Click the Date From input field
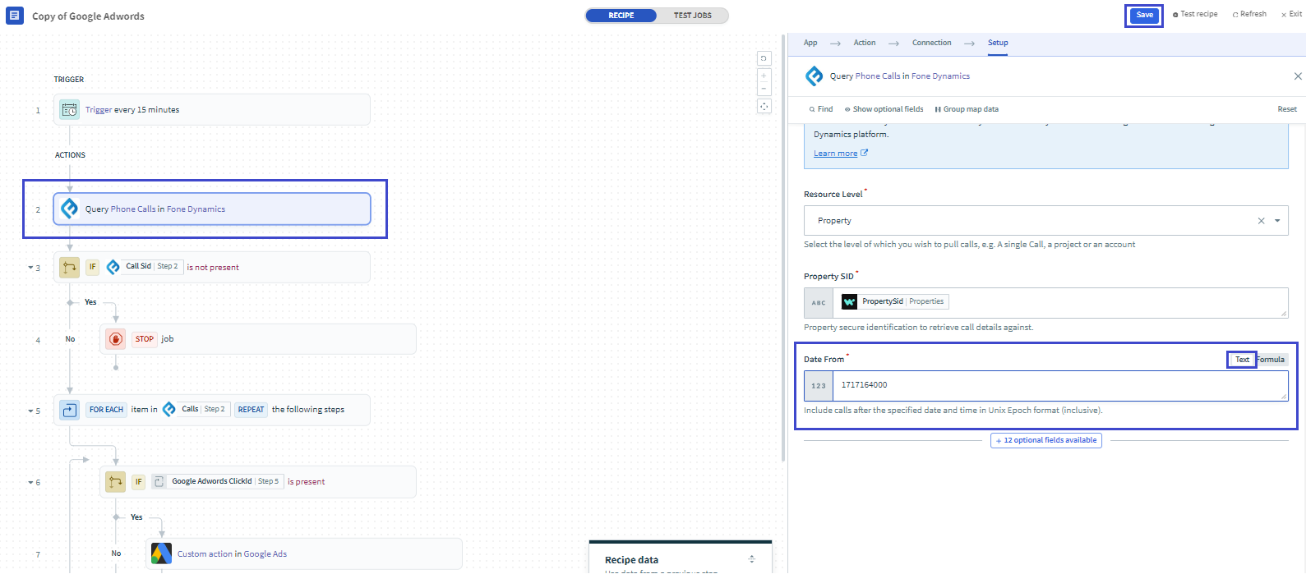Image resolution: width=1306 pixels, height=574 pixels. coord(1060,386)
